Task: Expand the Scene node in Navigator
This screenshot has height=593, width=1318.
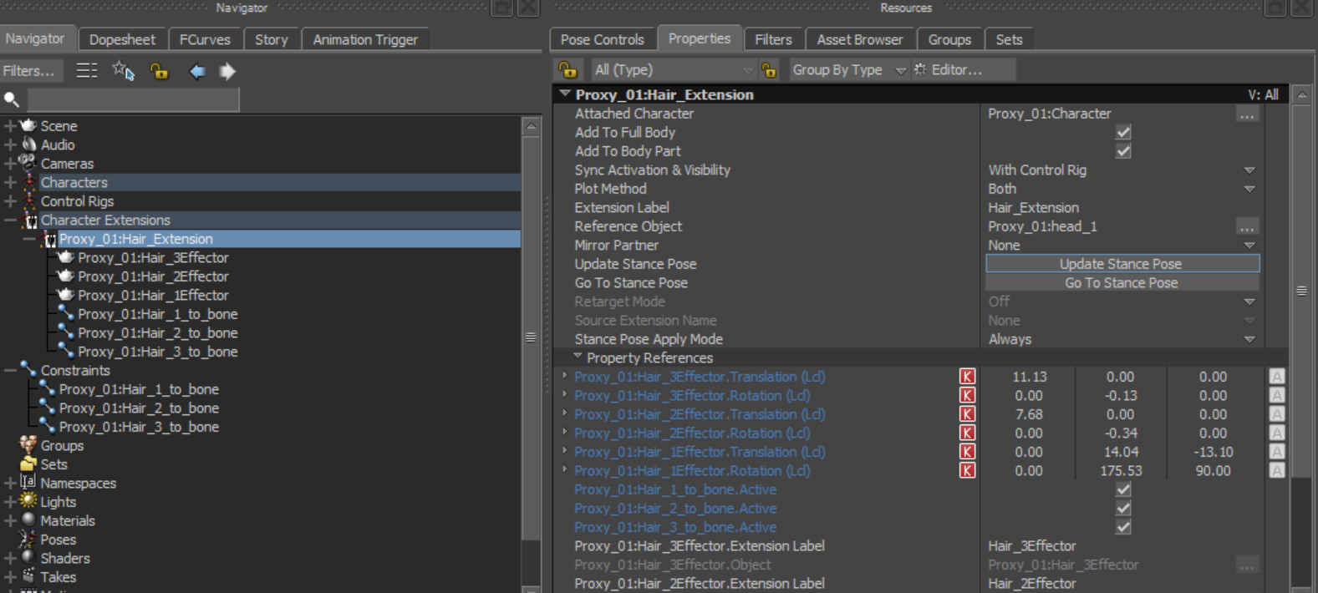Action: [x=10, y=126]
